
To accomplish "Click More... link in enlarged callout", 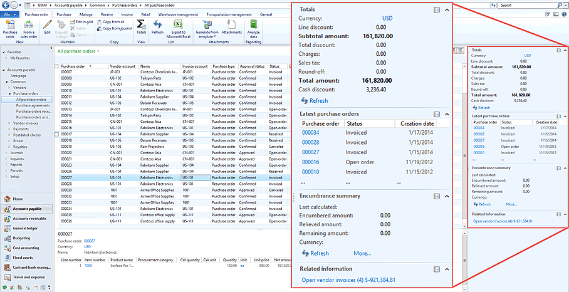I will tap(363, 253).
